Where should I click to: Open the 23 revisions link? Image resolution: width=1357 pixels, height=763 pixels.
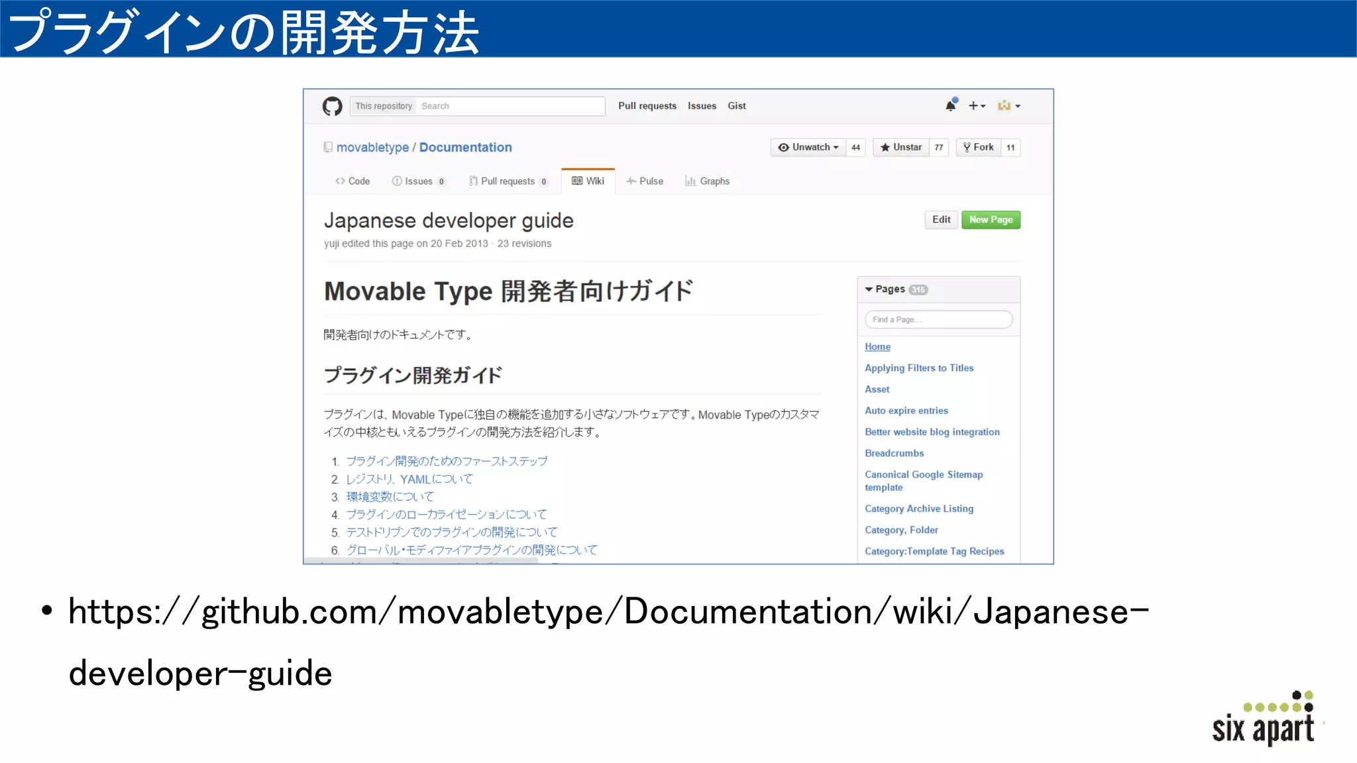click(x=524, y=244)
